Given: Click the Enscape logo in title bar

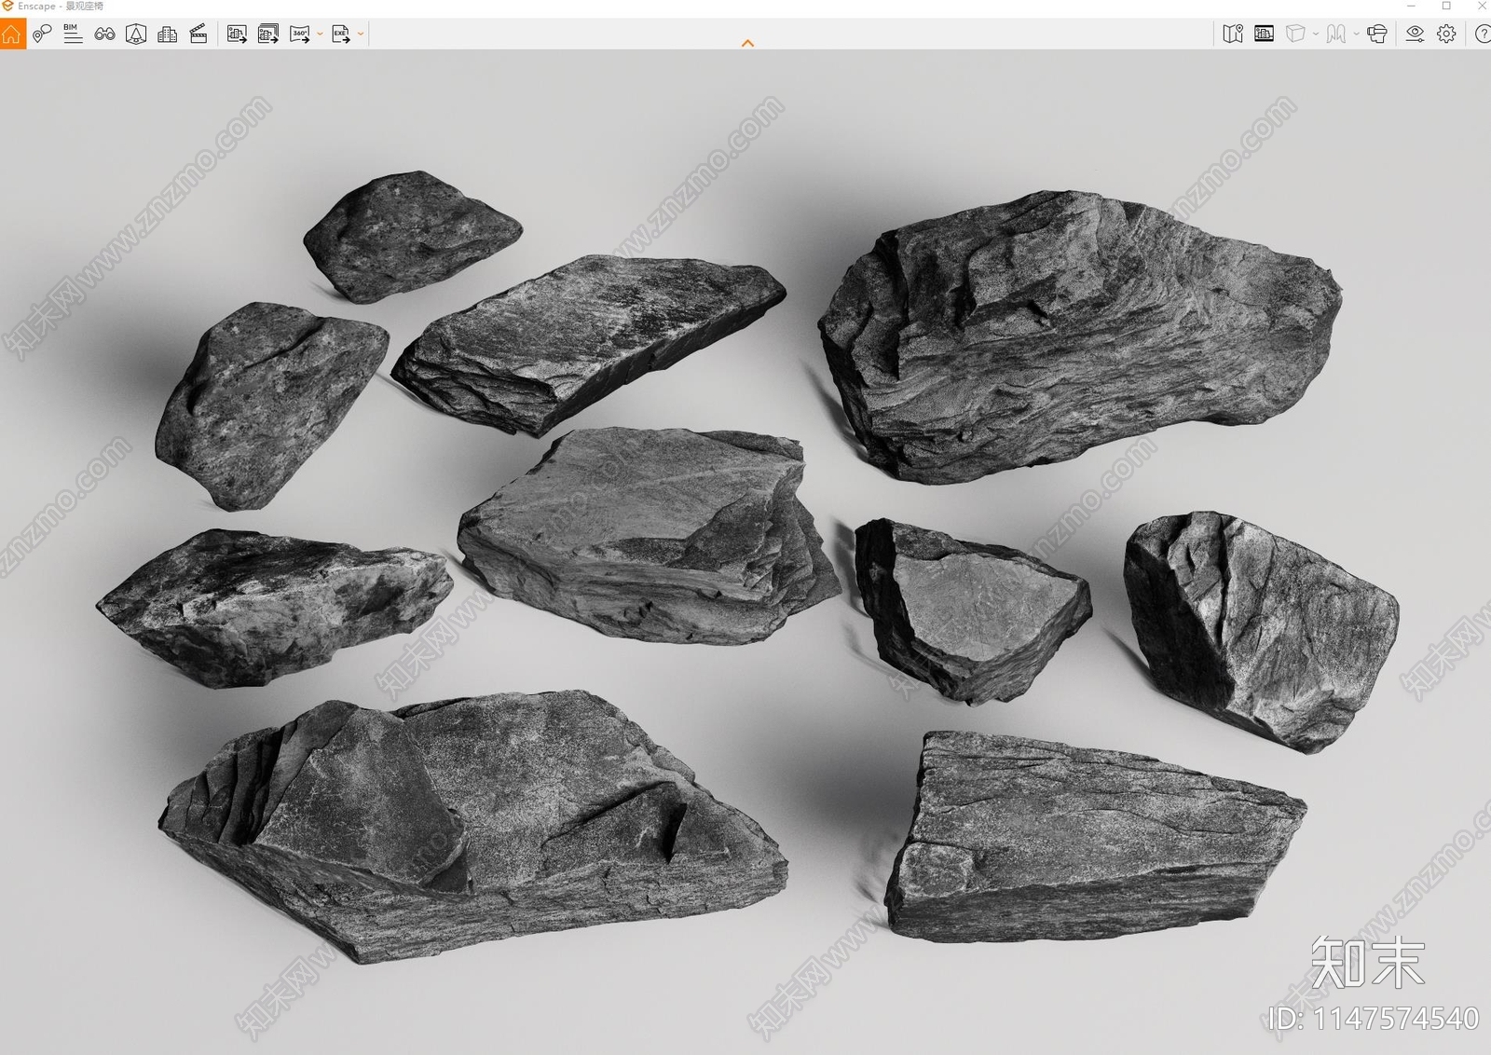Looking at the screenshot, I should tap(7, 7).
